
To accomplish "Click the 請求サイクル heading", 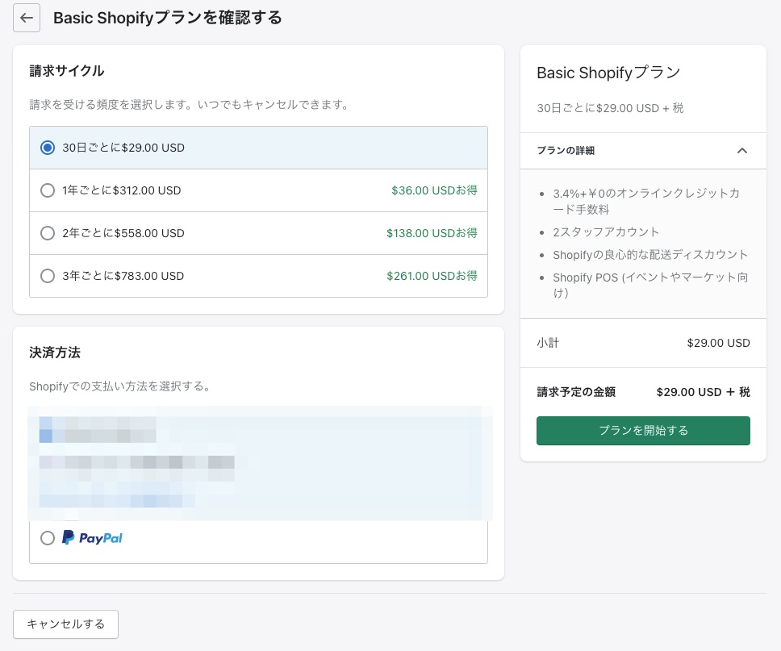I will point(67,71).
